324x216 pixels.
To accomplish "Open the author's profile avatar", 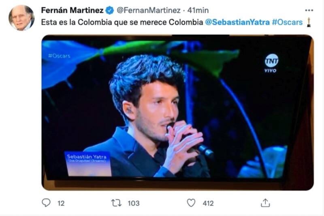I will 21,18.
